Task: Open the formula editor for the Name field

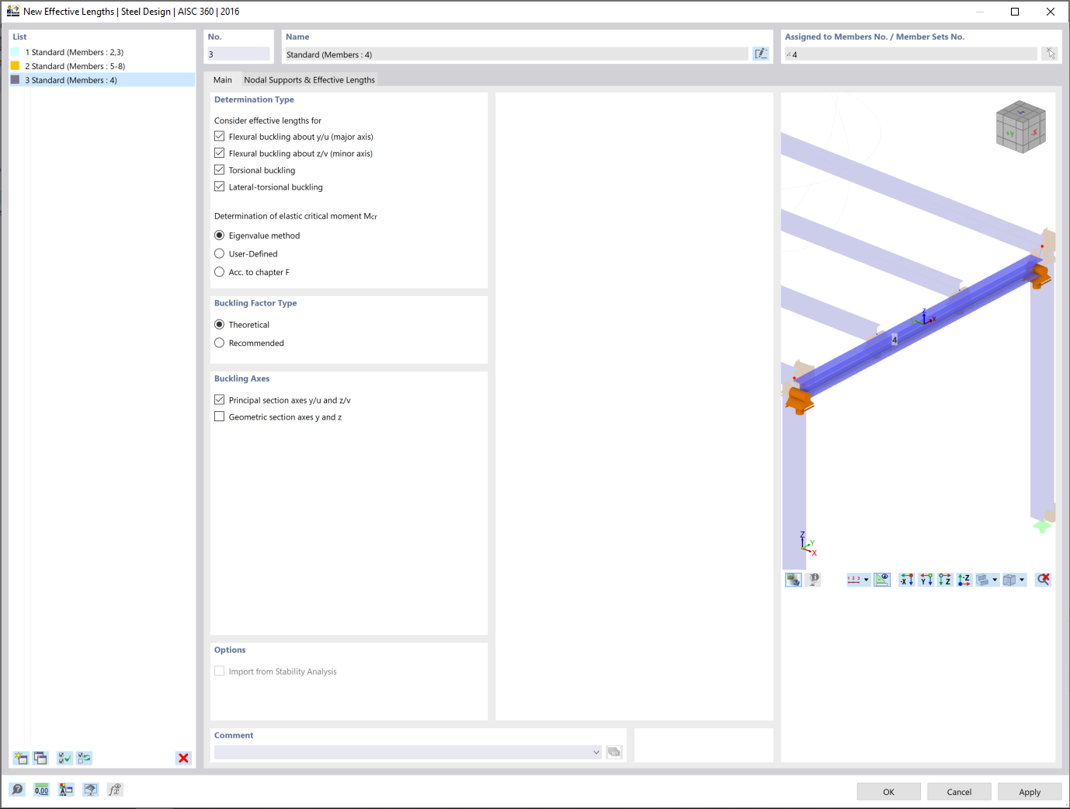Action: [760, 54]
